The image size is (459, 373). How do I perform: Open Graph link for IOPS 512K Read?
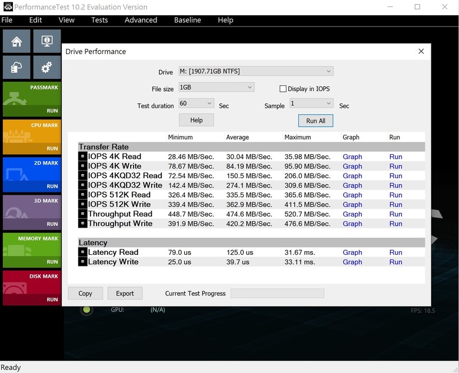[352, 195]
